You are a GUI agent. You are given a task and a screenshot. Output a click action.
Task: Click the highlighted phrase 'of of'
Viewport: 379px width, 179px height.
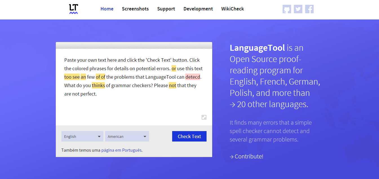(x=100, y=77)
